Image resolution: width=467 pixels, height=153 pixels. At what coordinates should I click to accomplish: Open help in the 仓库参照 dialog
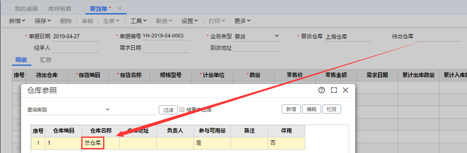(322, 90)
